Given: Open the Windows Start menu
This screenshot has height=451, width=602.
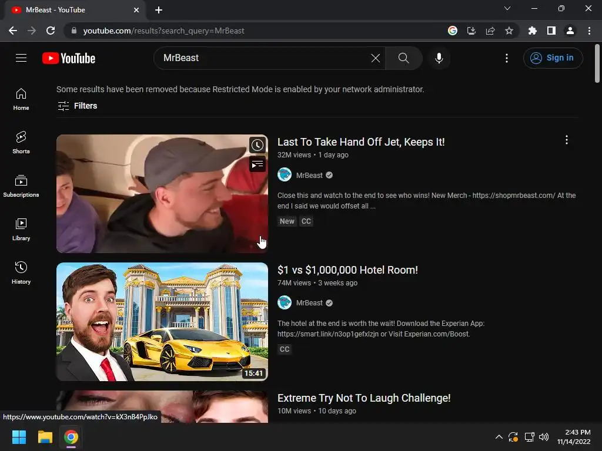Looking at the screenshot, I should (x=19, y=437).
